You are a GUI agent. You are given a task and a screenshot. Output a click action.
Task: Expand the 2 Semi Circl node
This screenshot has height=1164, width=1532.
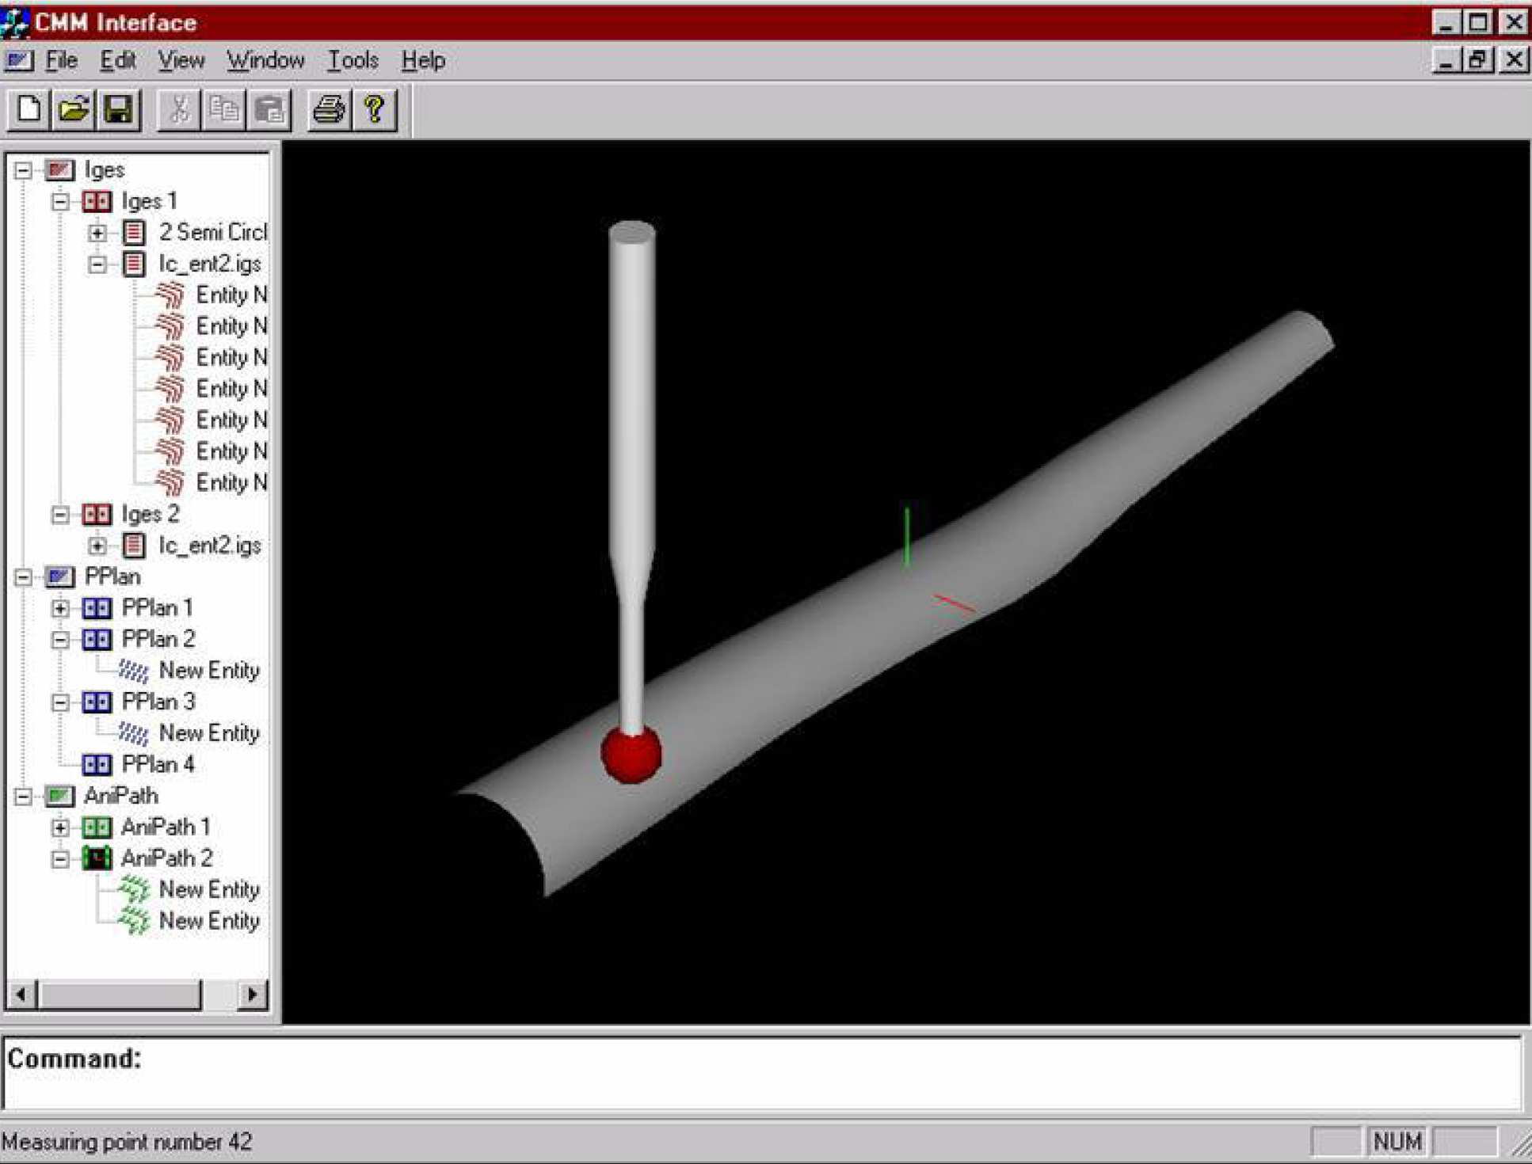[97, 233]
